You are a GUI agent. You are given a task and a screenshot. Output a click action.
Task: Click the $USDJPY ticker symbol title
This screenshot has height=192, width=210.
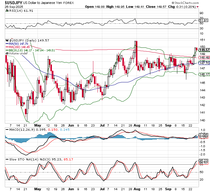[x=12, y=2]
